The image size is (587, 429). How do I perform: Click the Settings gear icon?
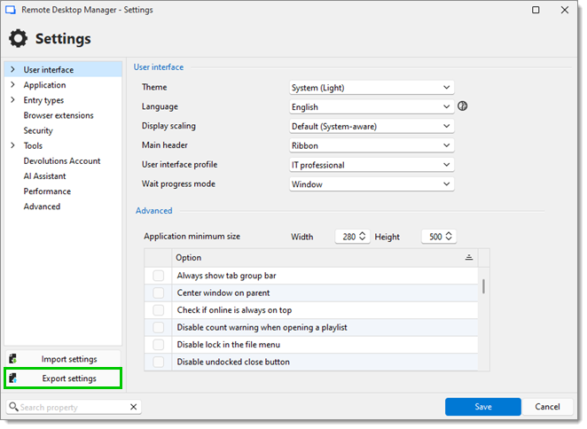tap(18, 39)
